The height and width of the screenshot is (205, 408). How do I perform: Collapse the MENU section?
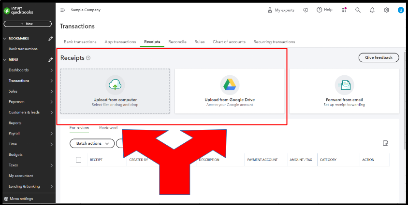(x=5, y=60)
